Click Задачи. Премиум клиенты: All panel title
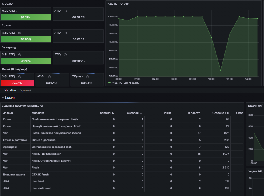 tap(23, 106)
